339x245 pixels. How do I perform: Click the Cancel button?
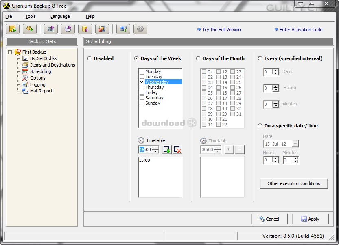tap(269, 219)
